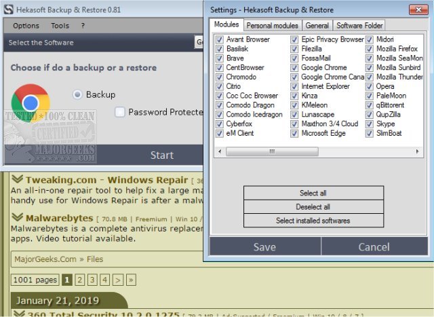Toggle the SlimBoat checkbox
Image resolution: width=434 pixels, height=317 pixels.
pos(369,133)
